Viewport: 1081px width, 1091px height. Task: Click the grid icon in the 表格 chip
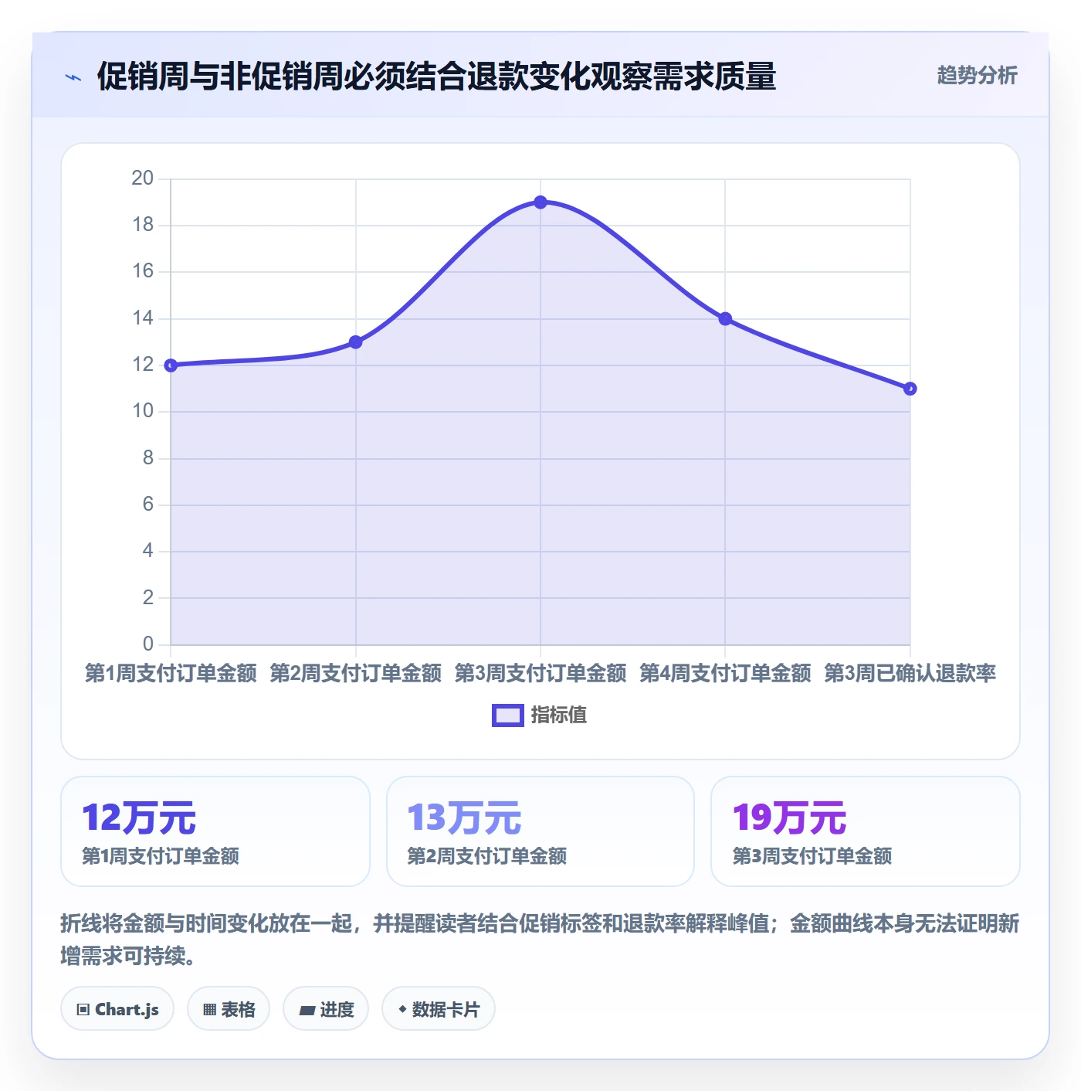tap(209, 1010)
